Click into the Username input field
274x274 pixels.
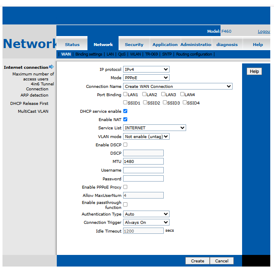143,170
